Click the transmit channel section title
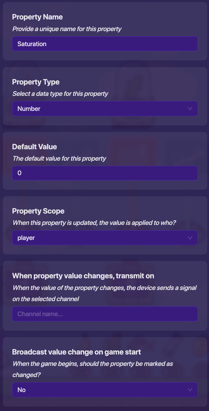Screen dimensions: 209x411 [x=83, y=276]
